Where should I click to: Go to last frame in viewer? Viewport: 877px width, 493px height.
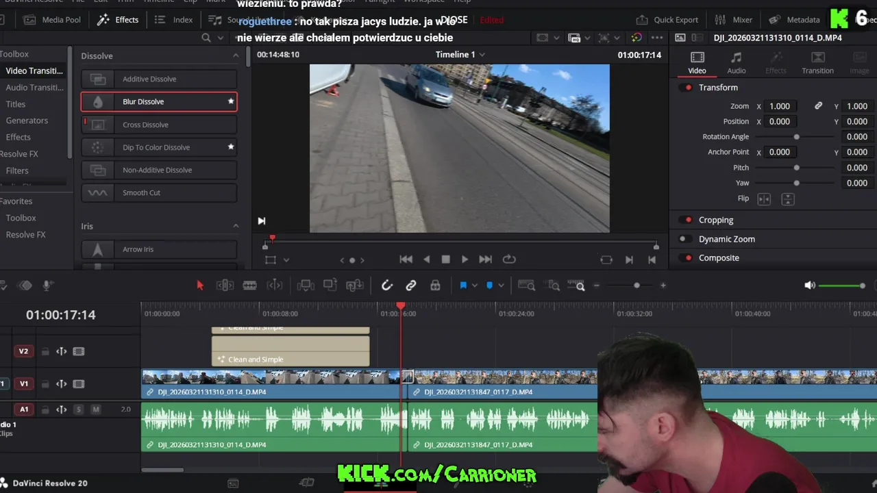coord(485,260)
